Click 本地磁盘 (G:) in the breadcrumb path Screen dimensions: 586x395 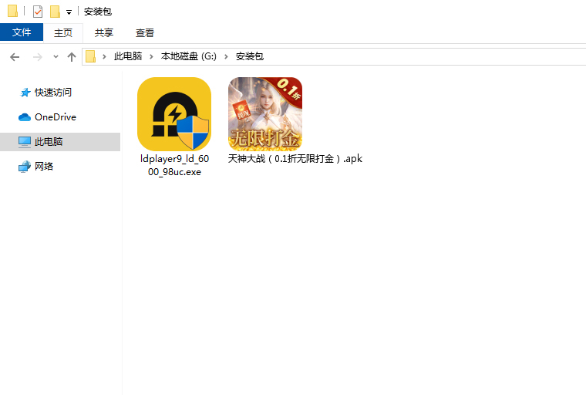189,56
